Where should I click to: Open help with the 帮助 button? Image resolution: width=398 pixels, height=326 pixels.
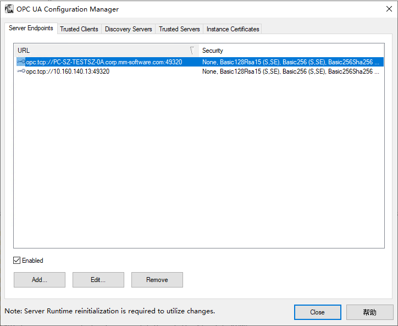coord(369,312)
